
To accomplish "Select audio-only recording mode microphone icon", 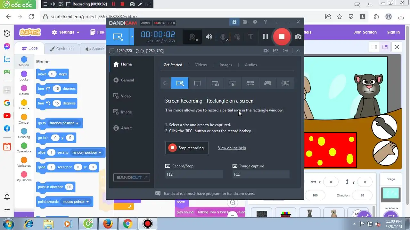I will pyautogui.click(x=285, y=83).
